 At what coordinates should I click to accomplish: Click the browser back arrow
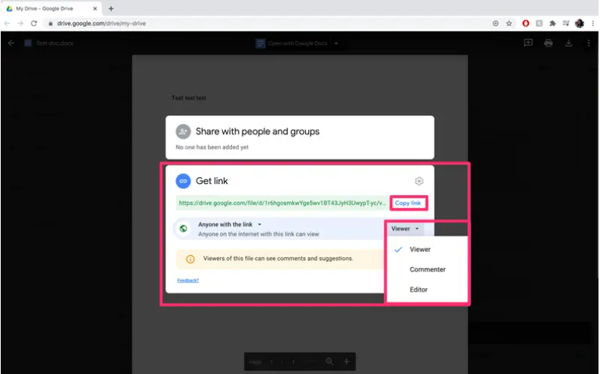pos(7,23)
